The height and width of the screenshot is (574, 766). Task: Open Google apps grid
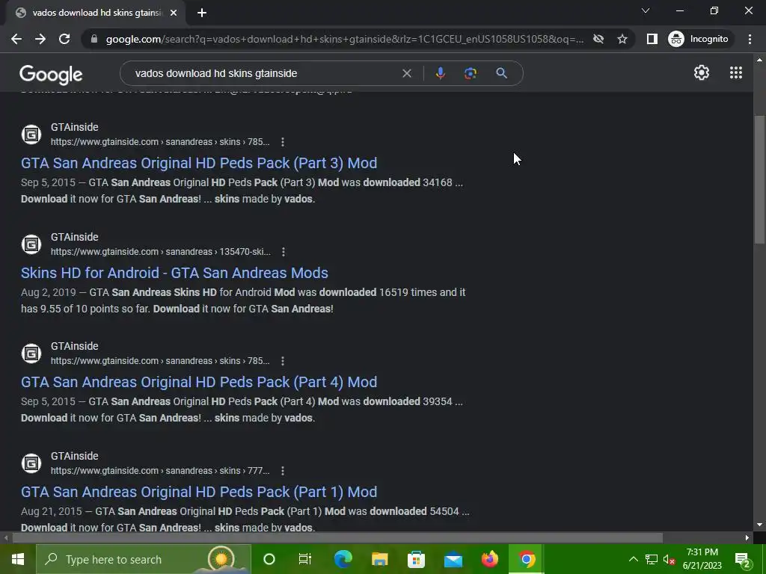736,72
